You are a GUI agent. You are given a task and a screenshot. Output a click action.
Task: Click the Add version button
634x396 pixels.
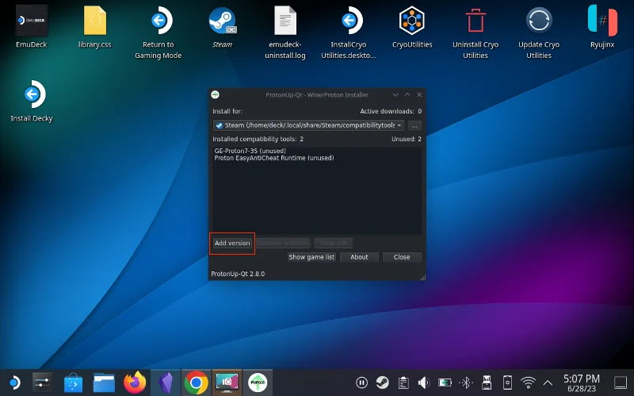click(232, 243)
